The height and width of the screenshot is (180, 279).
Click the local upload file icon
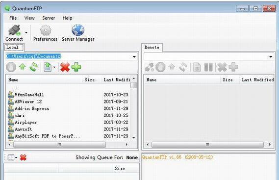coord(48,67)
